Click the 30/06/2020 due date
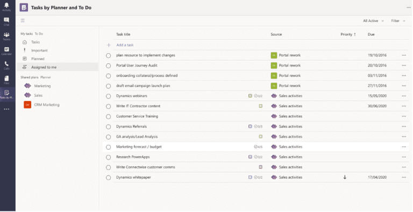 coord(377,106)
